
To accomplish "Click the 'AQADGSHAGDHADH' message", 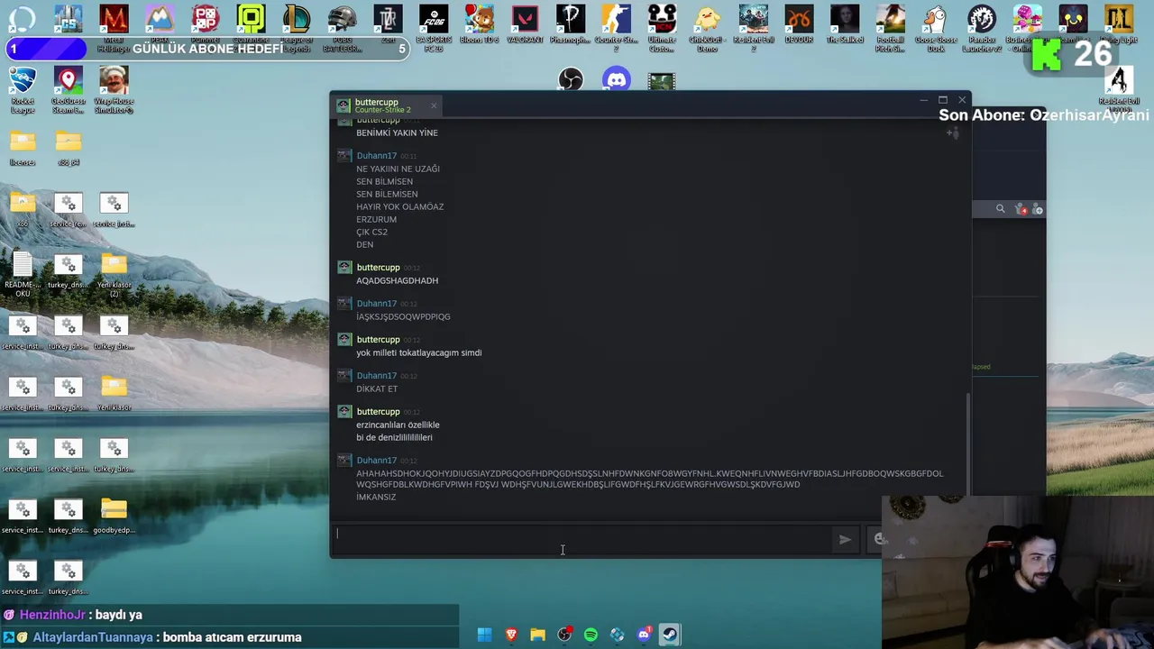I will [397, 281].
